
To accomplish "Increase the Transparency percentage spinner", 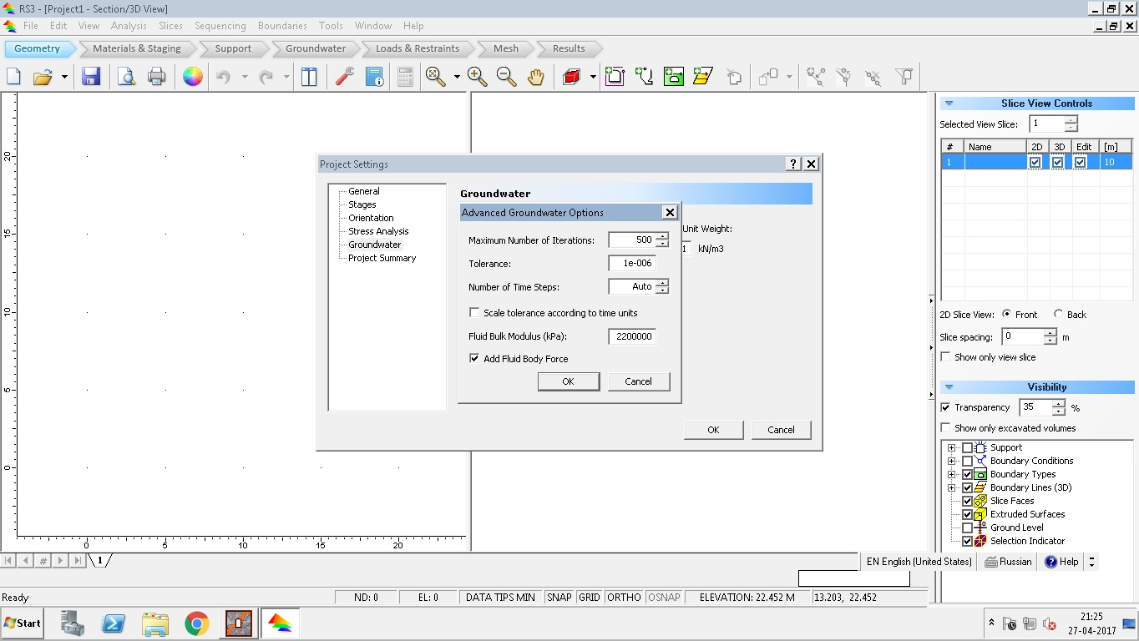I will (x=1059, y=403).
